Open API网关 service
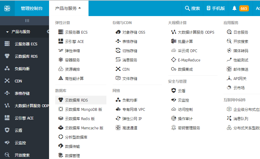Image resolution: width=260 pixels, height=159 pixels. 240,78
